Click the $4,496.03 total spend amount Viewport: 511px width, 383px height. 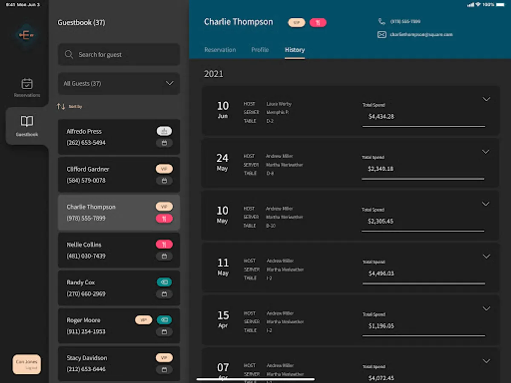pyautogui.click(x=381, y=273)
